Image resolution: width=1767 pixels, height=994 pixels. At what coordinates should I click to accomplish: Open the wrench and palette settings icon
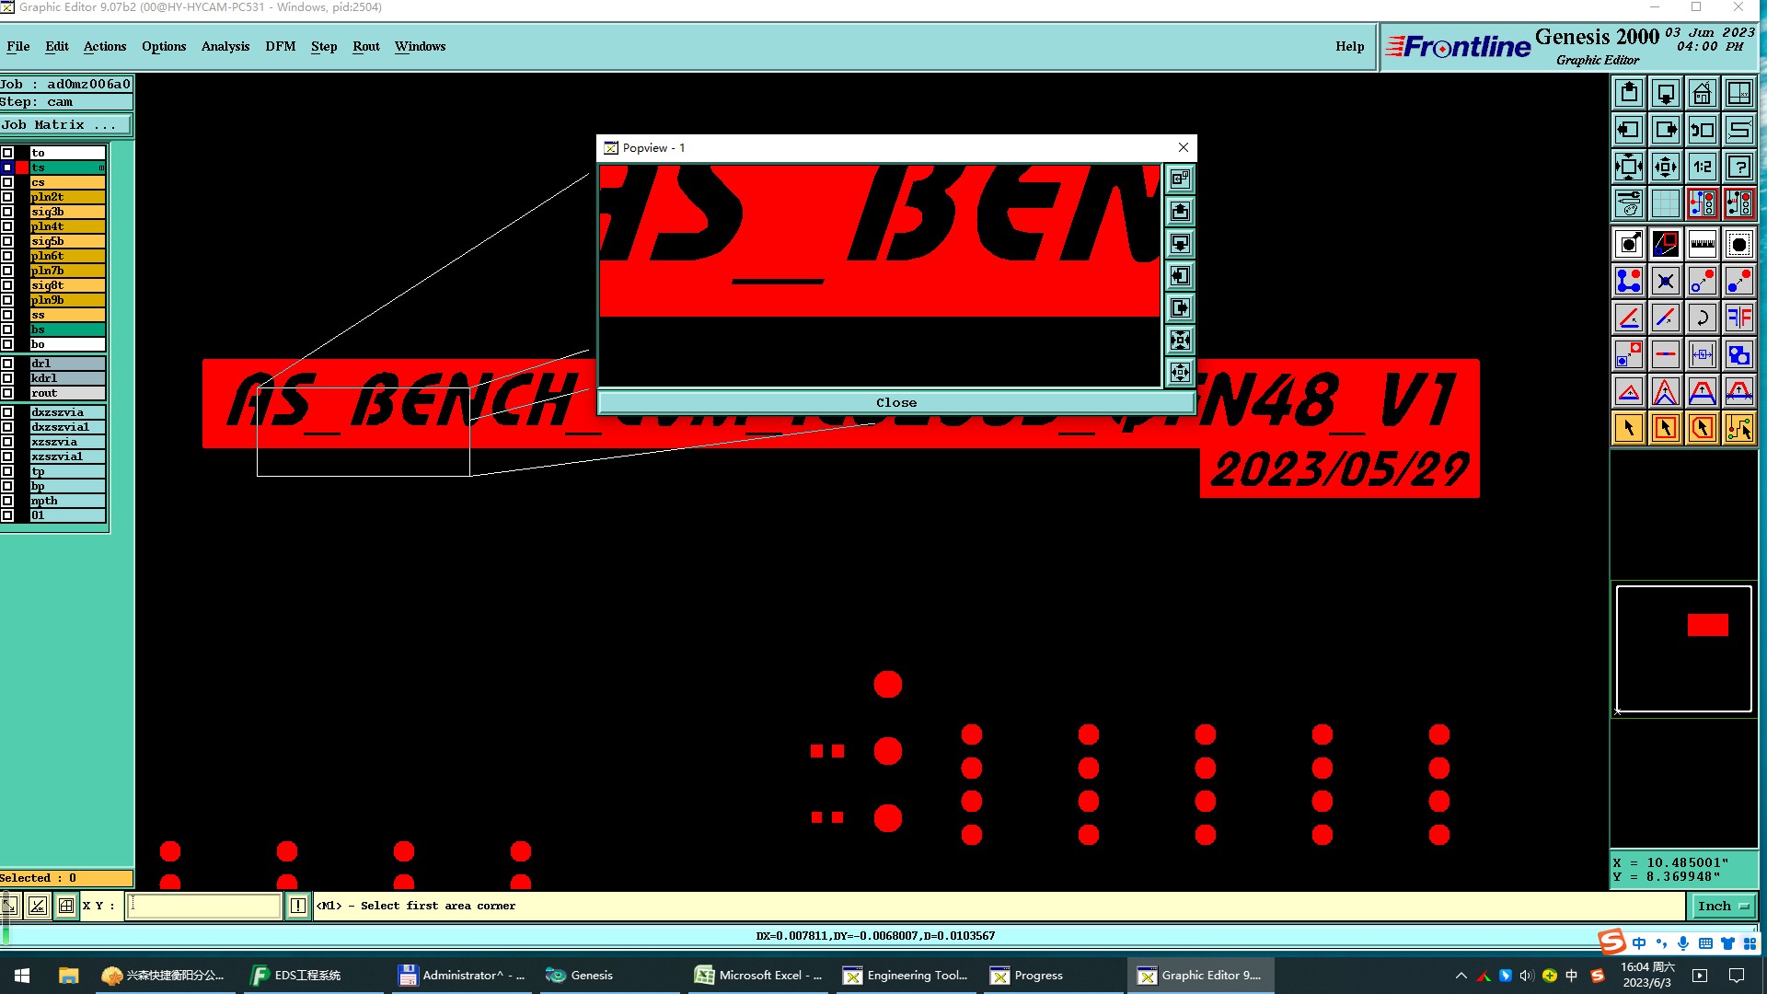(x=1628, y=202)
